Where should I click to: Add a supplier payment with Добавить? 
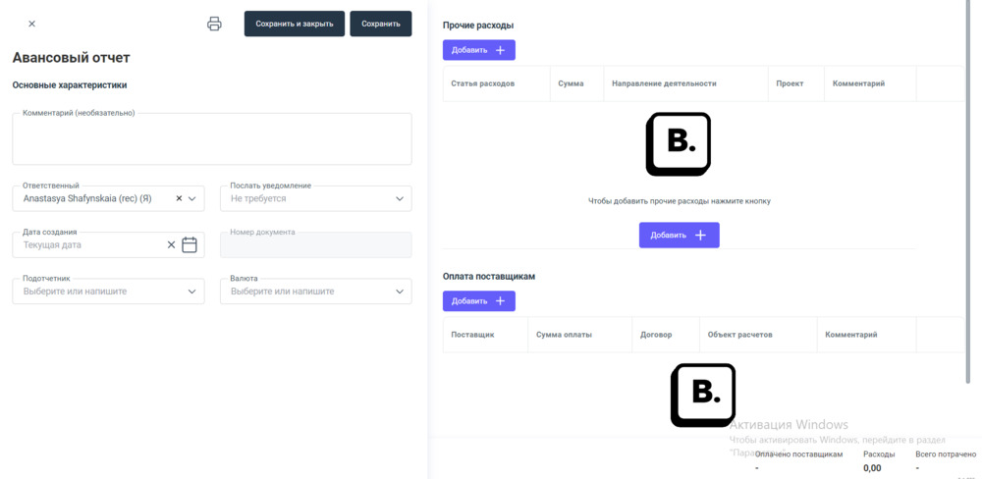tap(478, 301)
